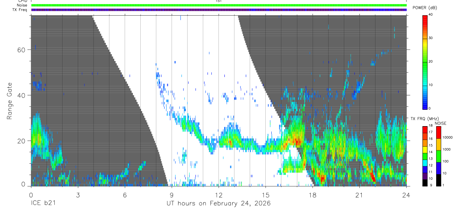Pick the red 17–18 MHz swatch in TX FRQ legend

point(425,130)
